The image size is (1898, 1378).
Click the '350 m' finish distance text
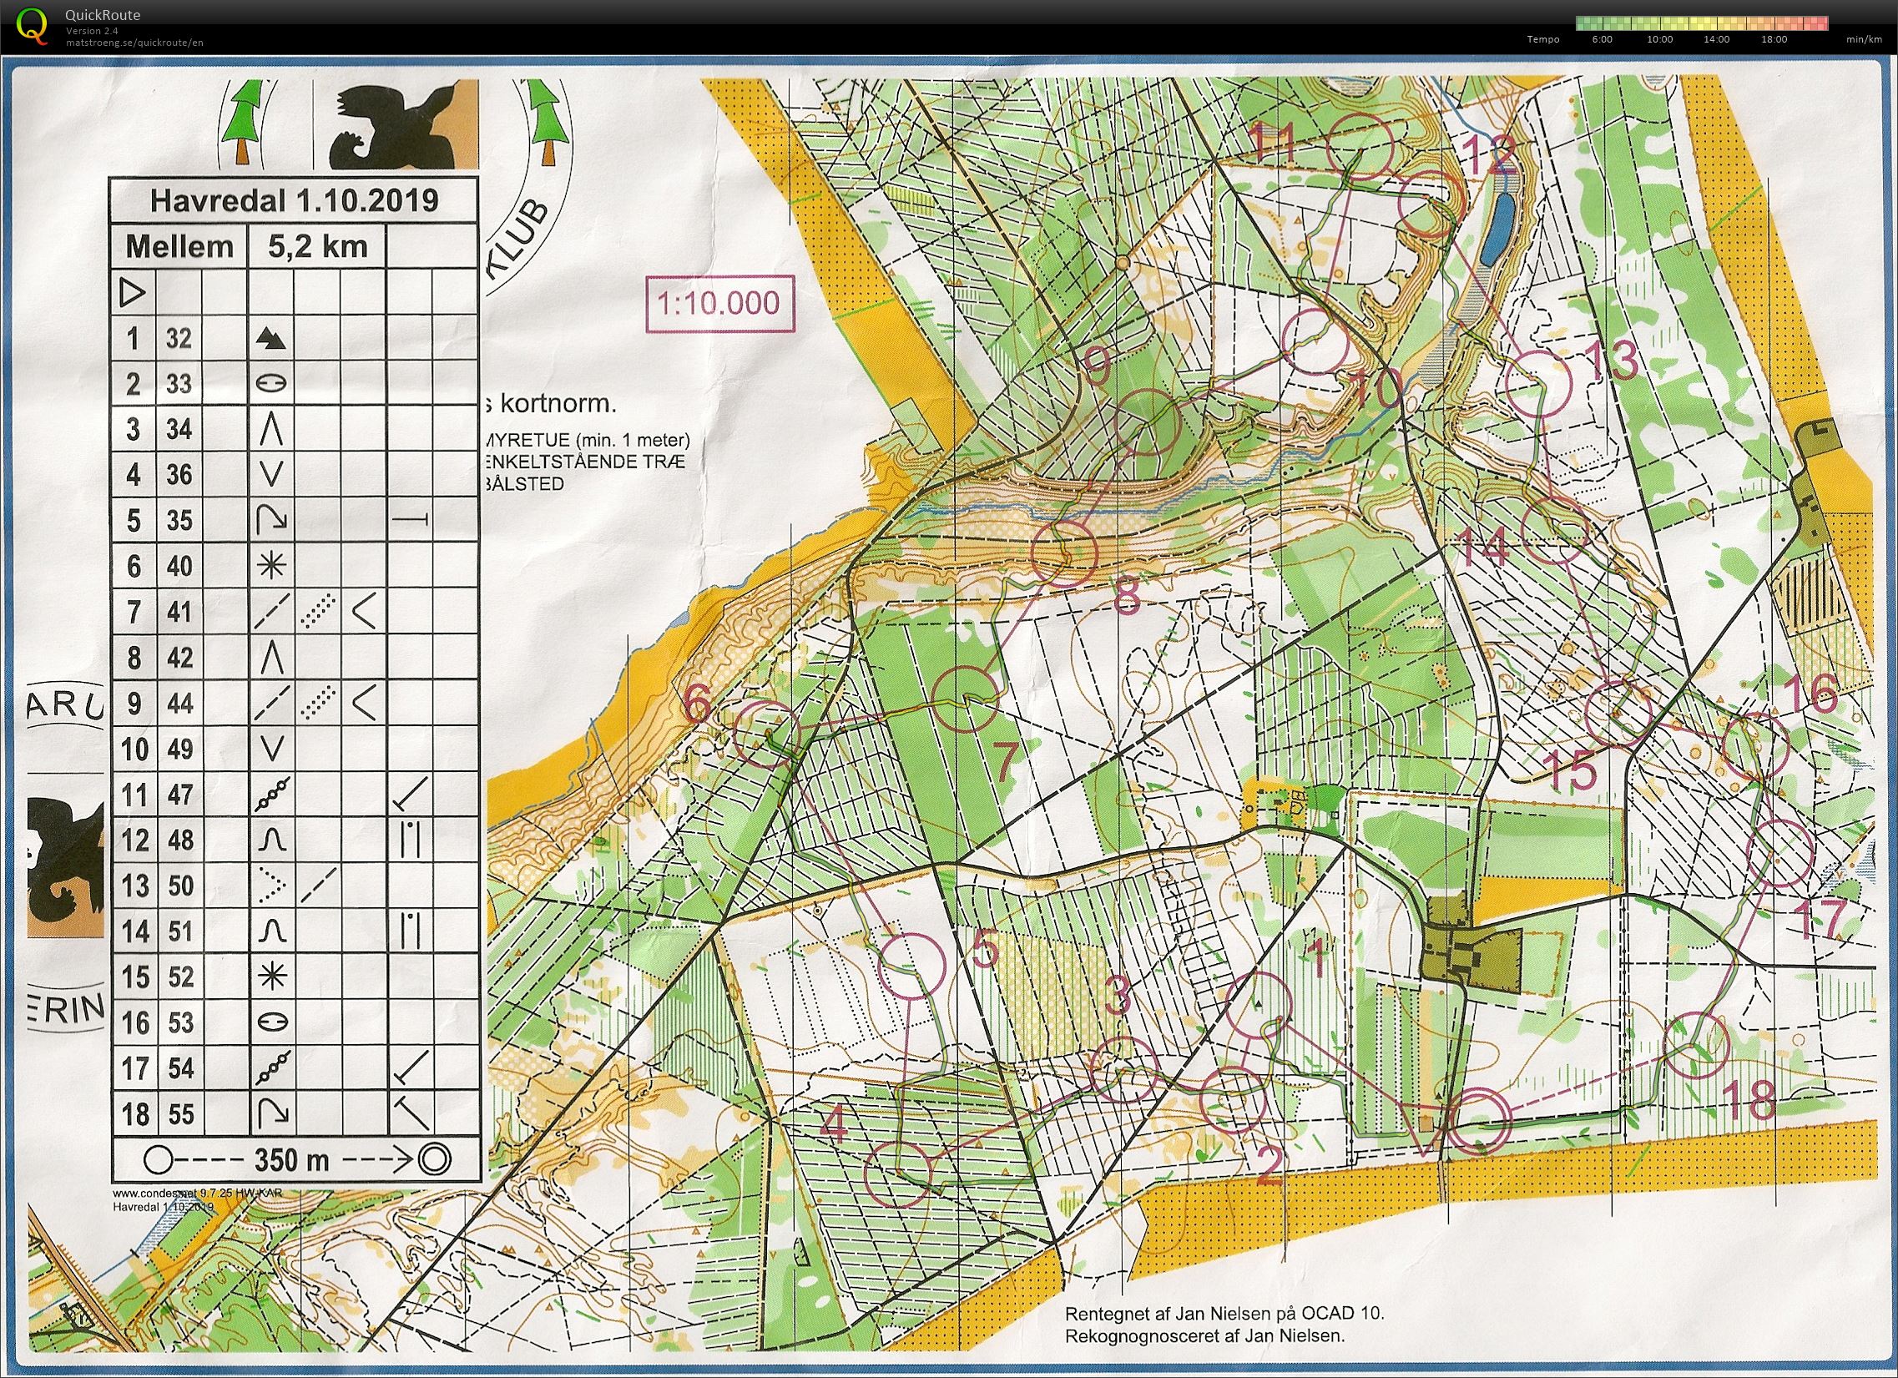point(292,1160)
